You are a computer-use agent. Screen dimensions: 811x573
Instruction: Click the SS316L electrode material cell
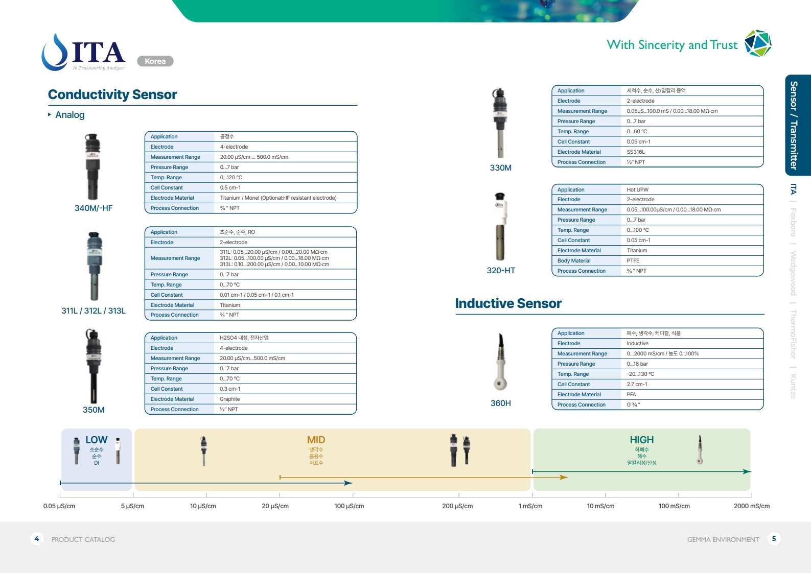692,152
